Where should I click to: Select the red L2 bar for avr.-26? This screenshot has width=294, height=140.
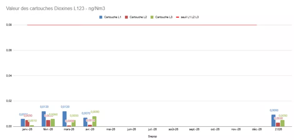pyautogui.click(x=90, y=126)
